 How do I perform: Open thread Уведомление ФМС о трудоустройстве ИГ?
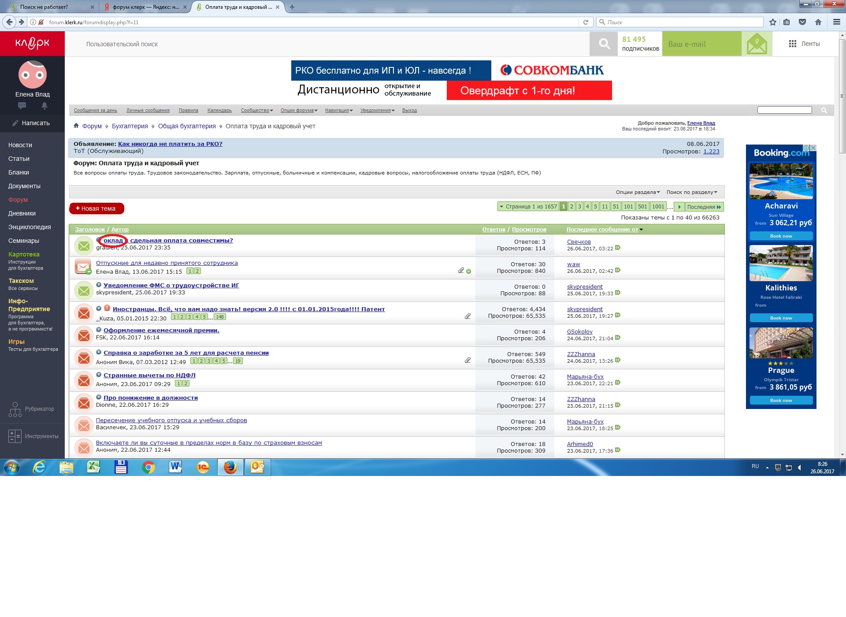pos(171,285)
